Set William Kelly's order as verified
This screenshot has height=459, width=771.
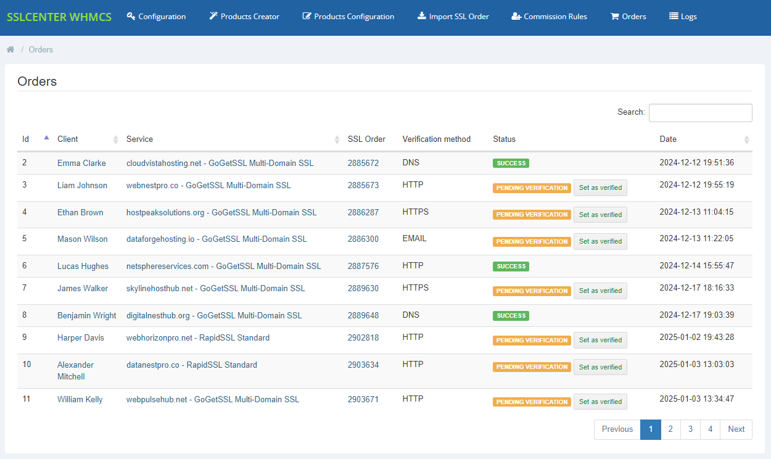pos(600,402)
